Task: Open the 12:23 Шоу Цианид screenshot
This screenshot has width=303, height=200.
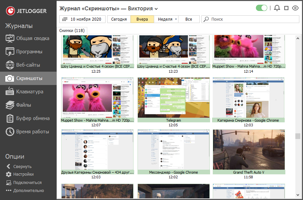Action: [x=173, y=49]
